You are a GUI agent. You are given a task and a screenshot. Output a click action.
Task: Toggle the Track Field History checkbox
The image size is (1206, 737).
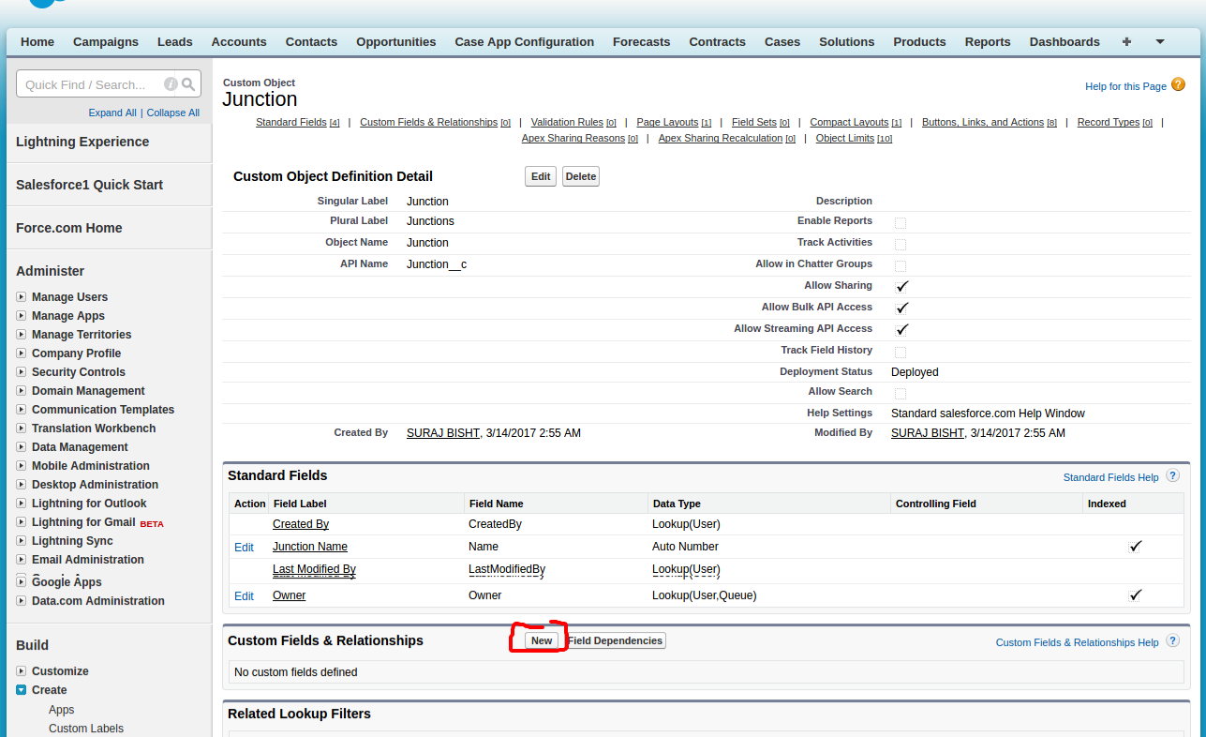[901, 352]
